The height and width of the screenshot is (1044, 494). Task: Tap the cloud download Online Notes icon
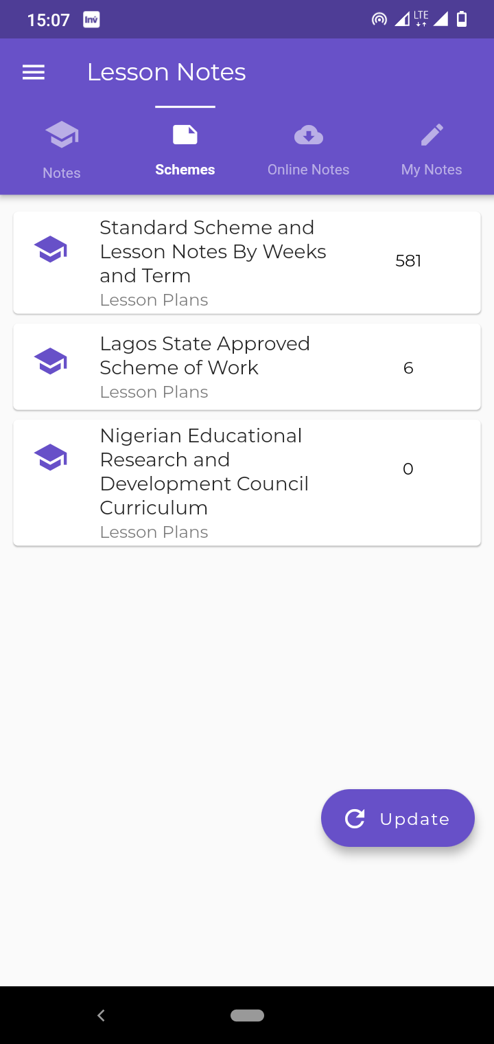309,135
